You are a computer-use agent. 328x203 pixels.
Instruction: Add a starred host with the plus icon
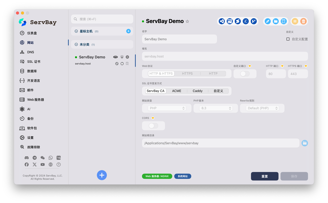[128, 31]
